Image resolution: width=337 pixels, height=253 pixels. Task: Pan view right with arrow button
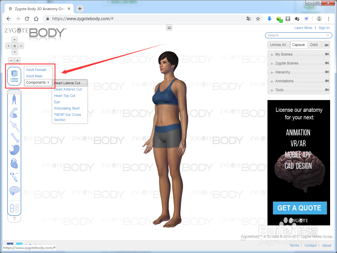[x=21, y=46]
